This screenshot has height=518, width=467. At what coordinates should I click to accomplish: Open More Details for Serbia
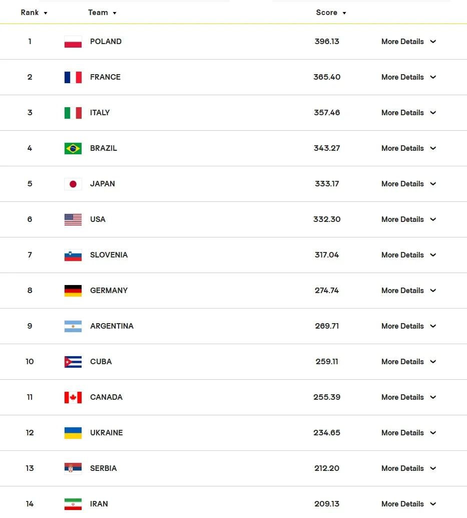point(408,469)
